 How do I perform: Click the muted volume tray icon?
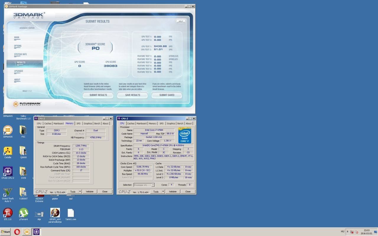[356, 232]
